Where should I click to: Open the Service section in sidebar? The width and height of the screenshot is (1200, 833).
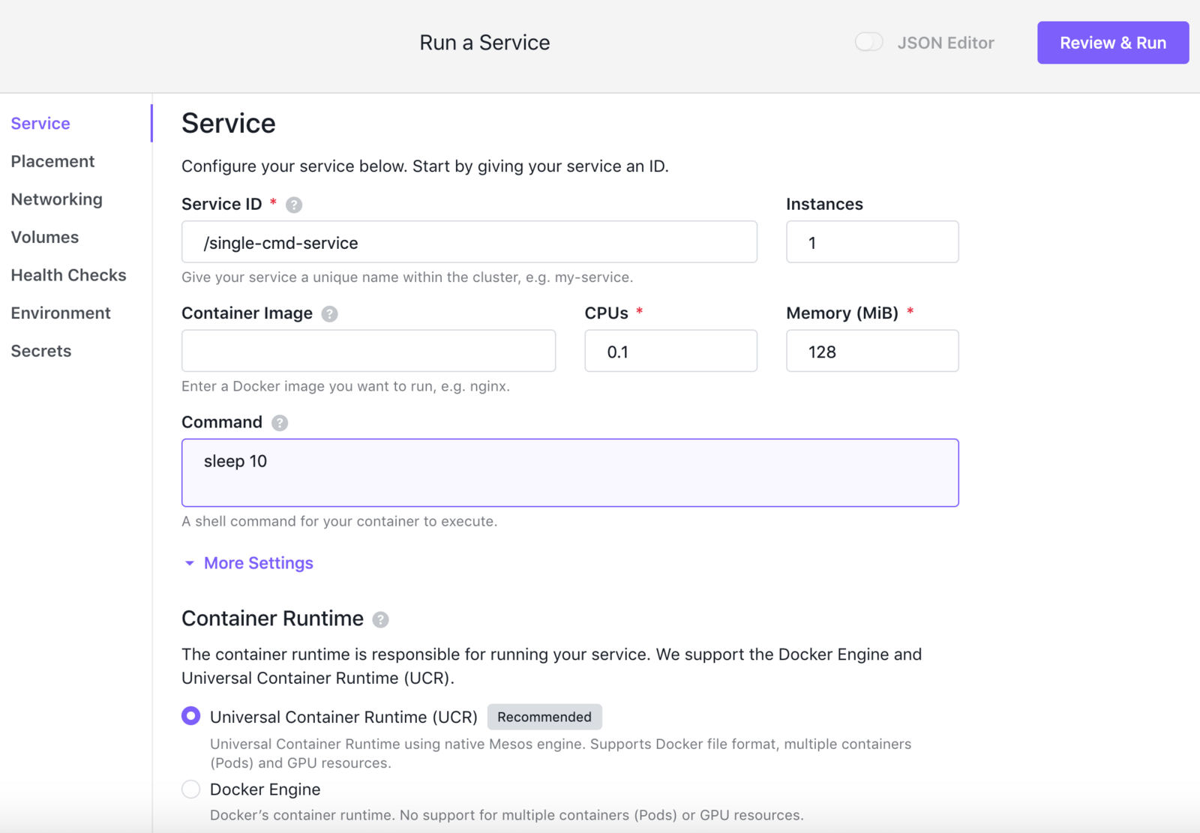(40, 123)
